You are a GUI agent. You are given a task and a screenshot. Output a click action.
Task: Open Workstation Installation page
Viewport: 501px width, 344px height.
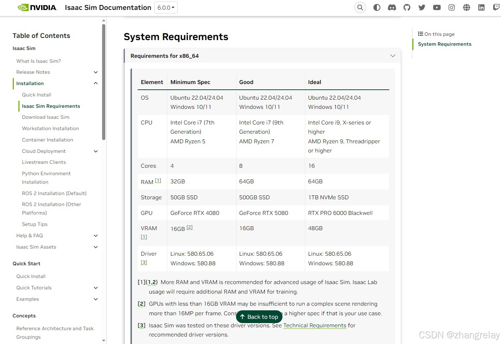[50, 128]
